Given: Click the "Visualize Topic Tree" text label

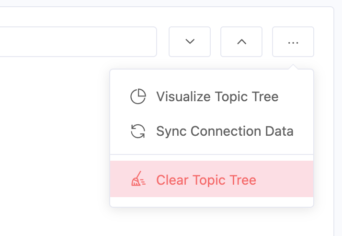Looking at the screenshot, I should click(x=217, y=96).
